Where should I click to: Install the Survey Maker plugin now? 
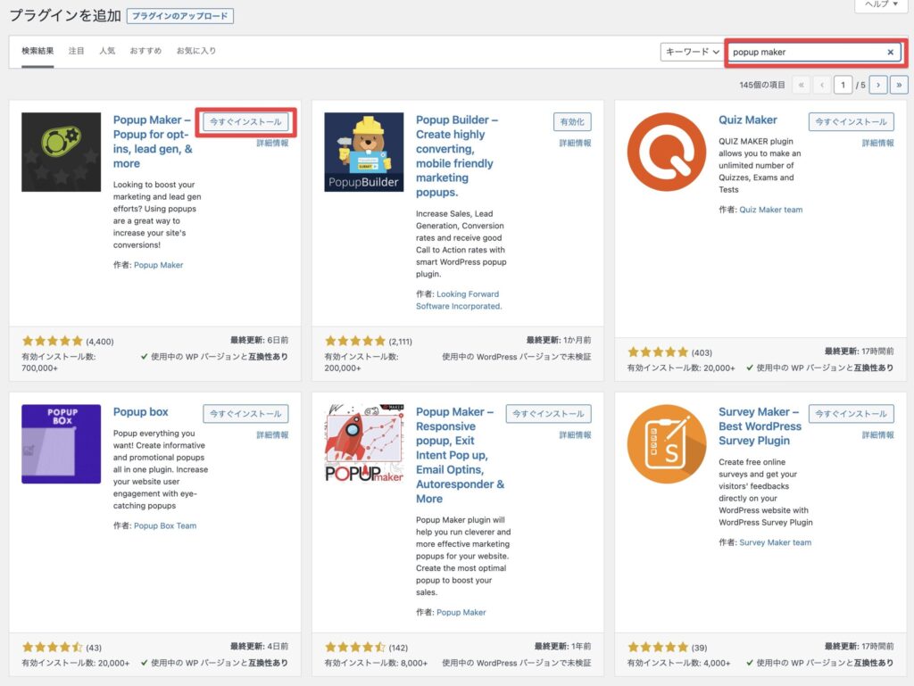point(851,413)
